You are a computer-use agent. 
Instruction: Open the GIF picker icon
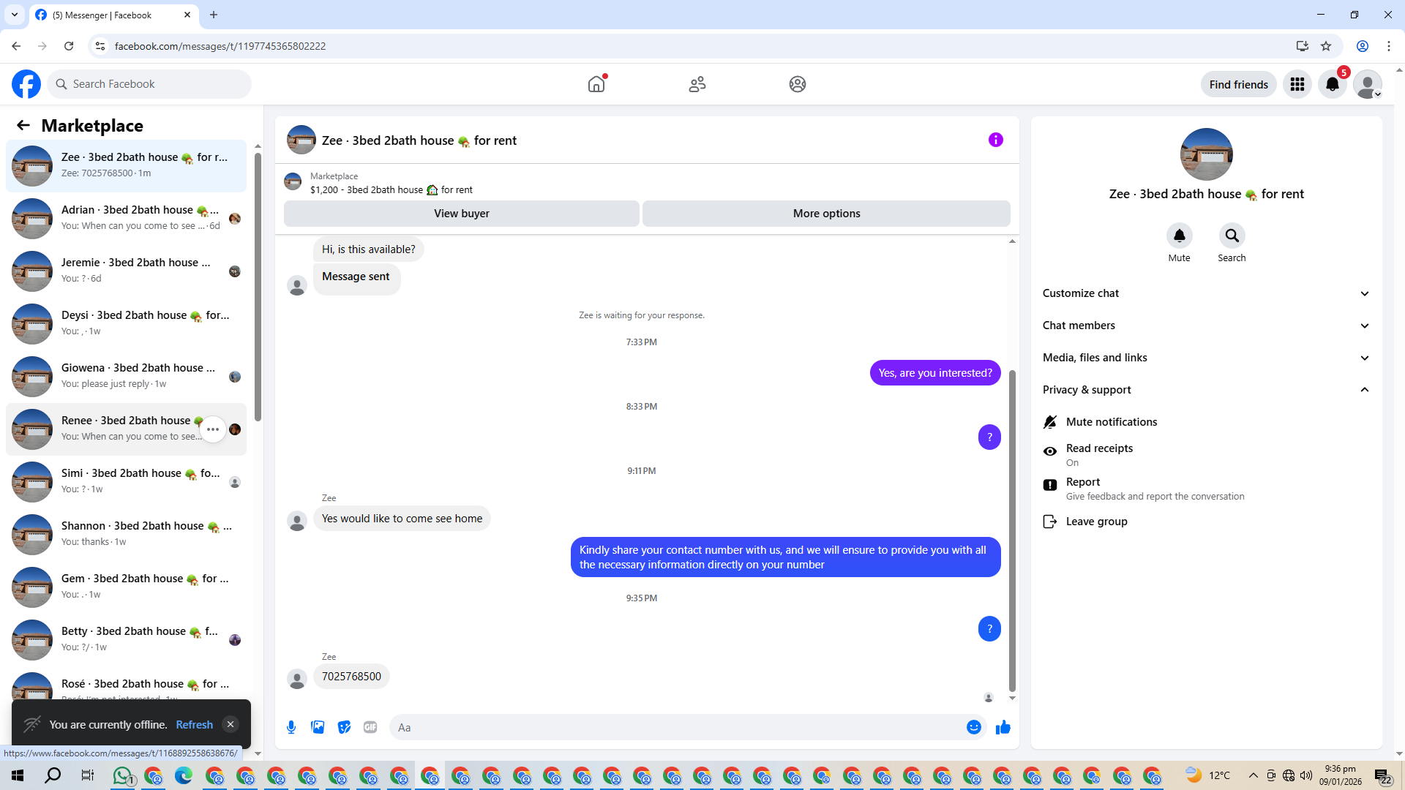(370, 727)
